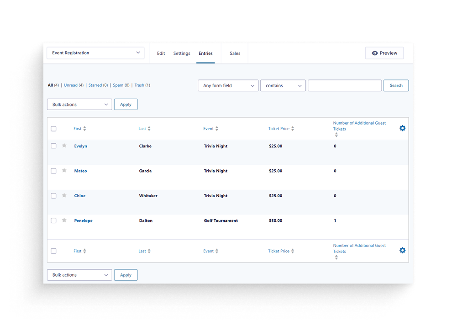Select the Mateo entry checkbox

tap(53, 171)
